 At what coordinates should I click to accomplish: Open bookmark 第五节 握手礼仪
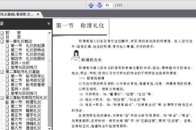click(x=26, y=115)
